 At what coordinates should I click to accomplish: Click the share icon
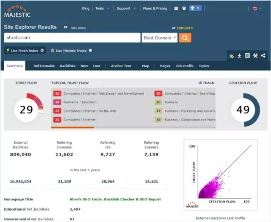[x=263, y=56]
